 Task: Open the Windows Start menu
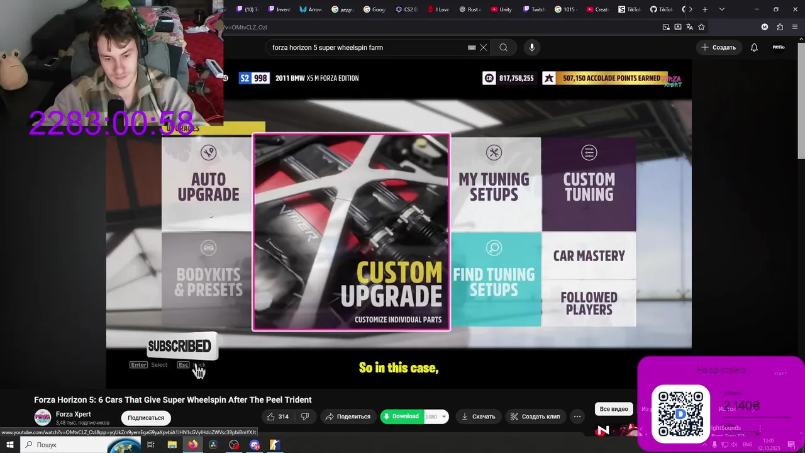point(9,445)
